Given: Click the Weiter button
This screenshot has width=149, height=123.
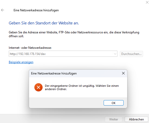Looking at the screenshot, I should [113, 119].
